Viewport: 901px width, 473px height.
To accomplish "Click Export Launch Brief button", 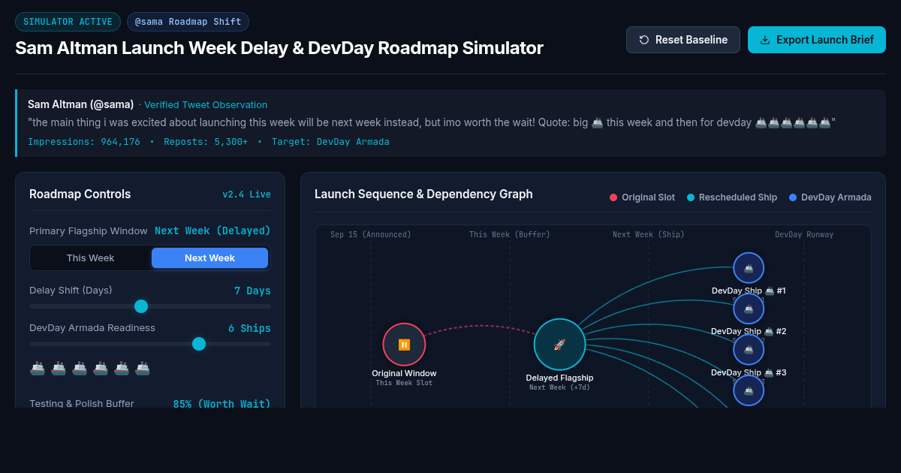I will 817,40.
